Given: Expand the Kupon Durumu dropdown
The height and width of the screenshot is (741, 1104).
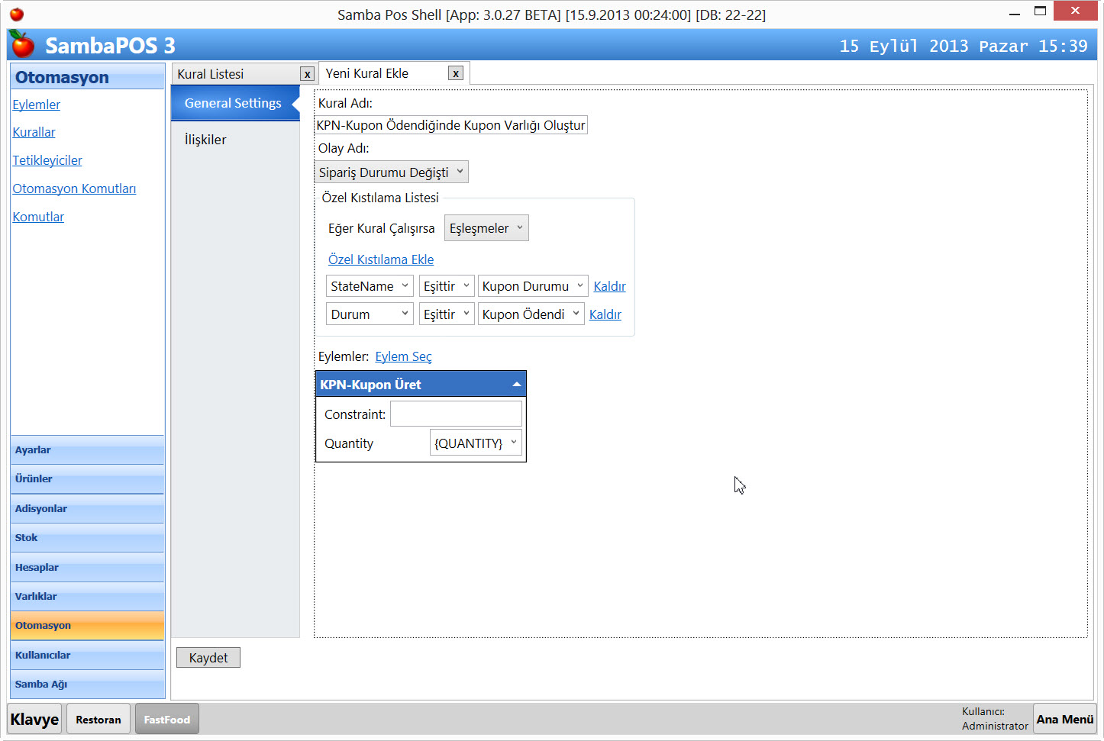Looking at the screenshot, I should pyautogui.click(x=533, y=286).
